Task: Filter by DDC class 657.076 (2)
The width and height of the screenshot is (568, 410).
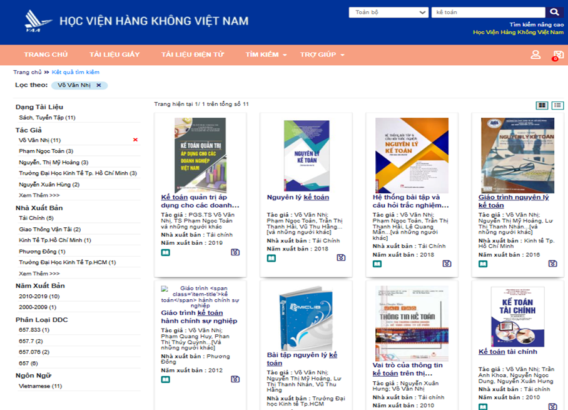Action: coord(34,352)
